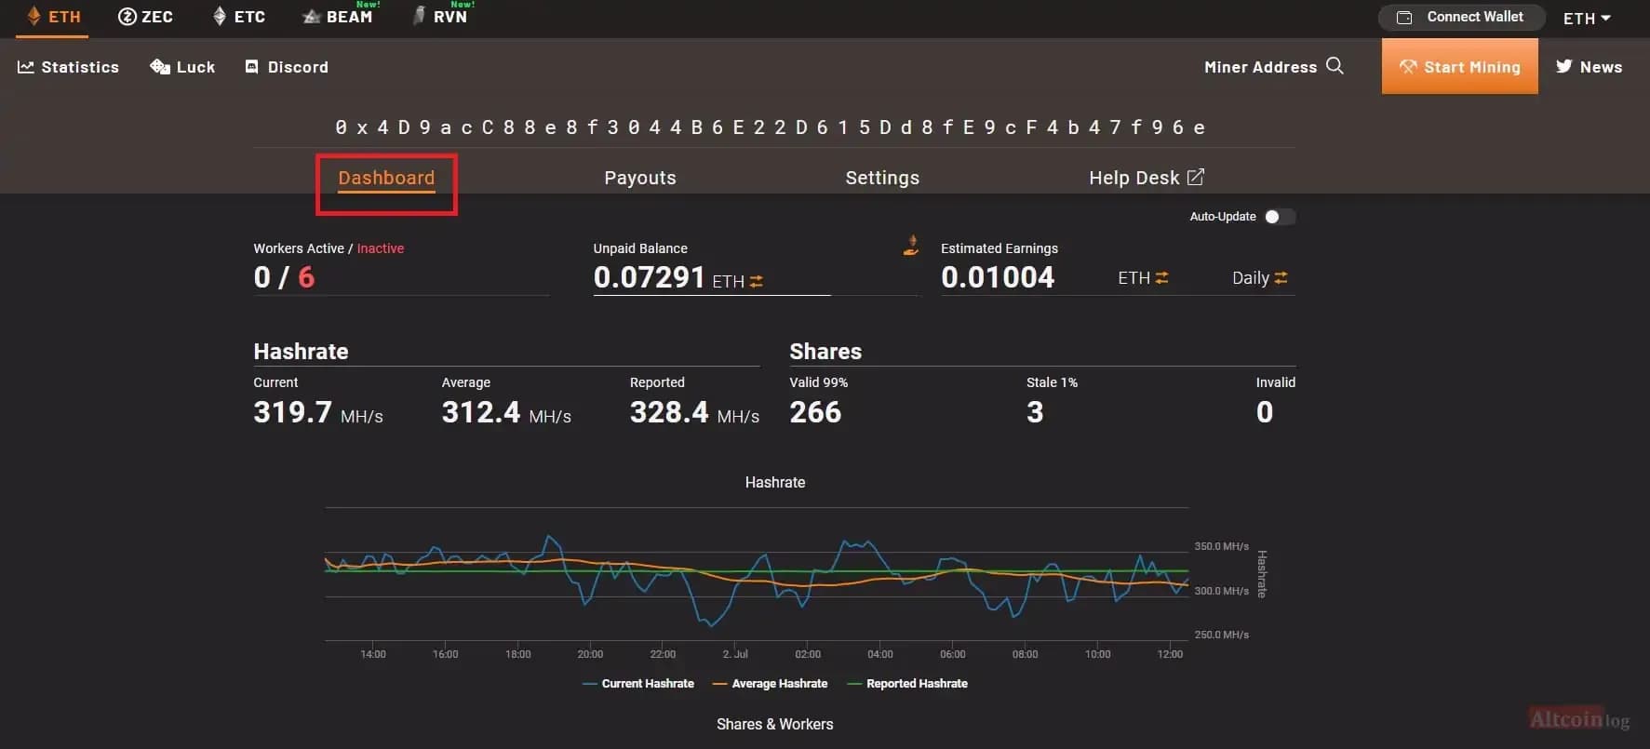Viewport: 1650px width, 749px height.
Task: Open the Settings tab
Action: coord(882,178)
